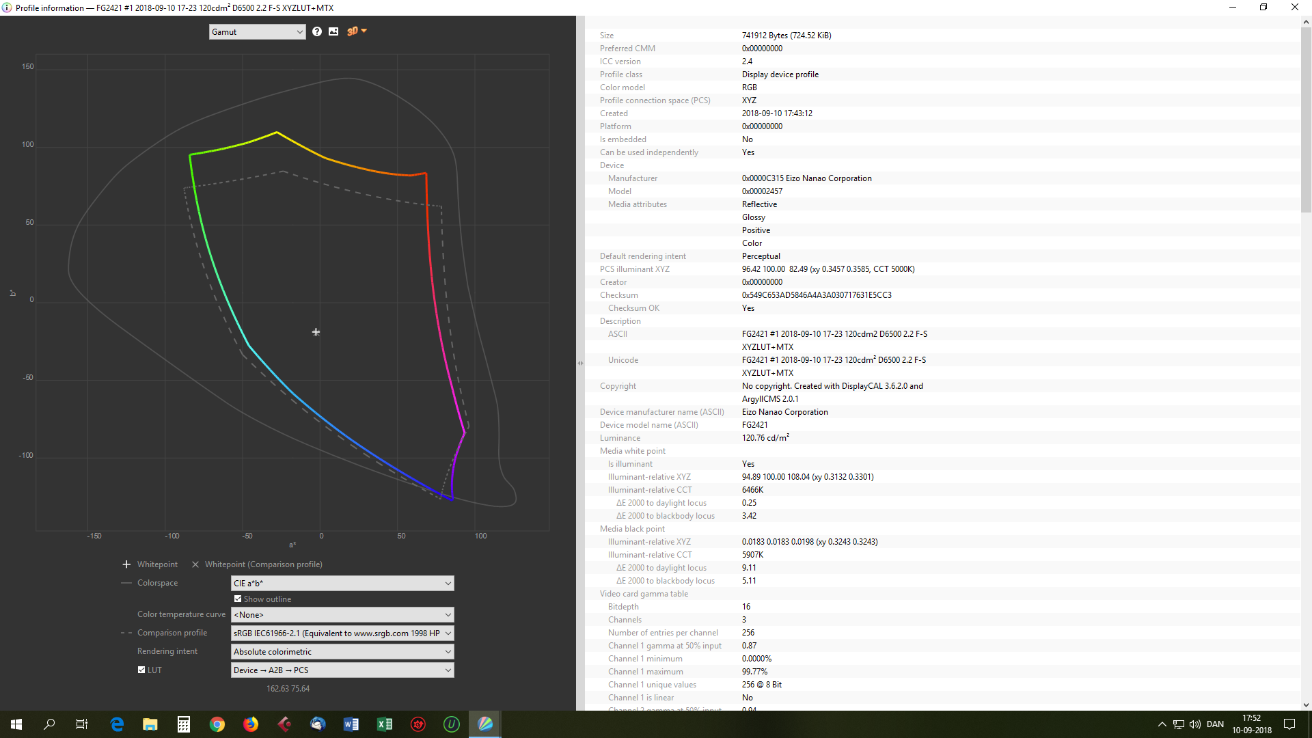Uncheck the Show outline checkbox
Image resolution: width=1312 pixels, height=738 pixels.
tap(238, 599)
